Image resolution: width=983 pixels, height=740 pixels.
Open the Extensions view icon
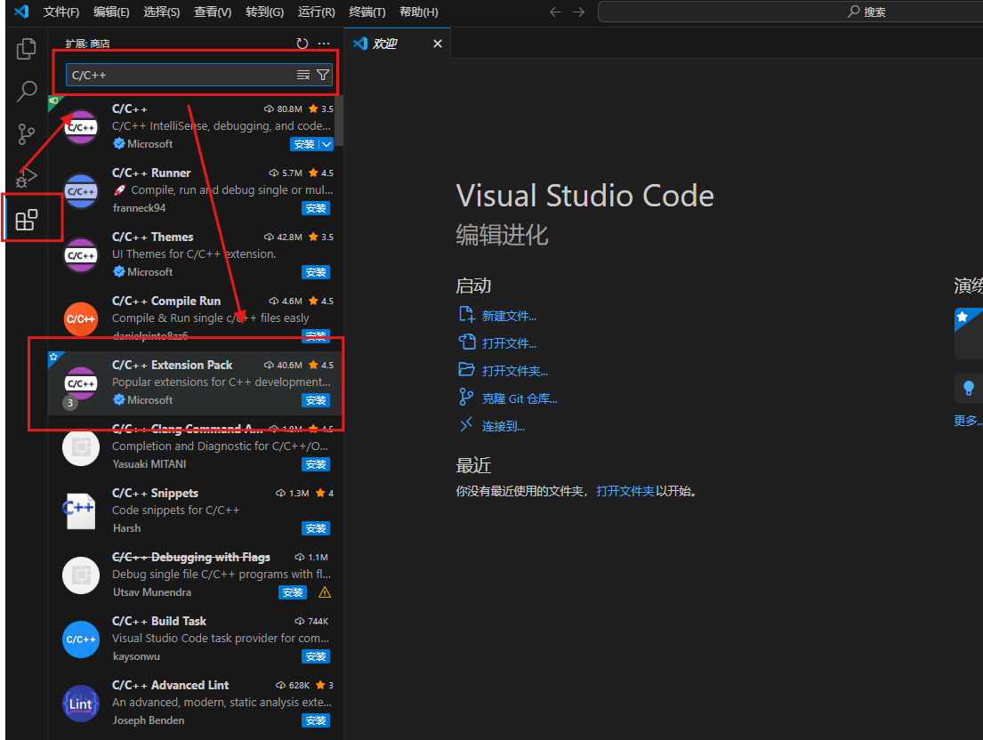click(26, 220)
